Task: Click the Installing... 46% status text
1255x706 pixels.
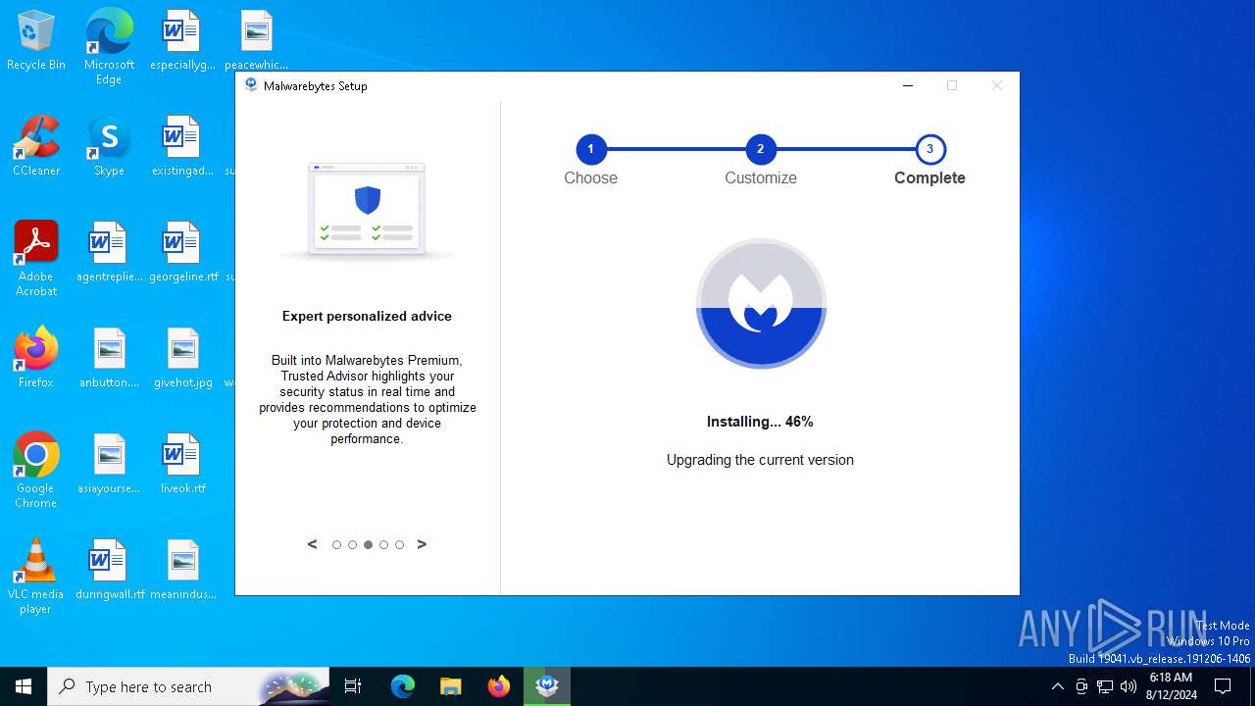Action: pos(760,422)
